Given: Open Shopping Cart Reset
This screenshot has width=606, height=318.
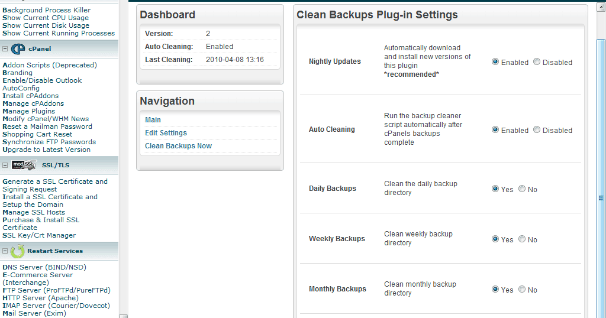Looking at the screenshot, I should pos(37,135).
